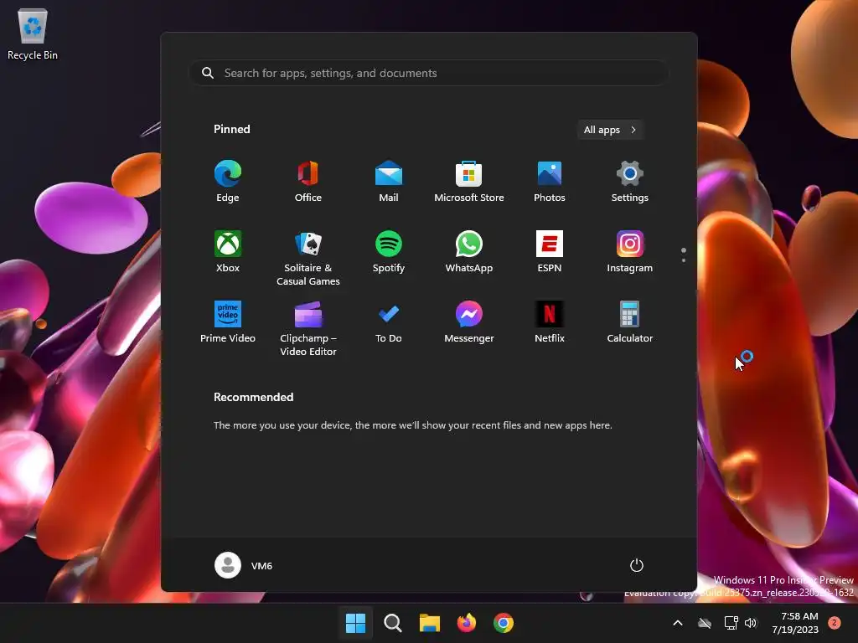The image size is (858, 643).
Task: Open the Calculator app
Action: click(630, 322)
